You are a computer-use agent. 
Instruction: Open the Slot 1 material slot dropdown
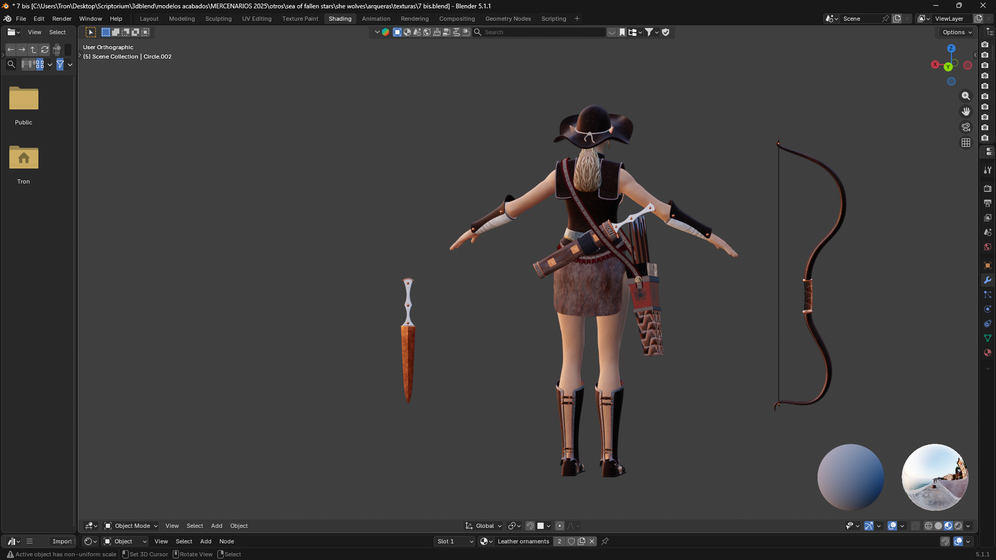(455, 541)
